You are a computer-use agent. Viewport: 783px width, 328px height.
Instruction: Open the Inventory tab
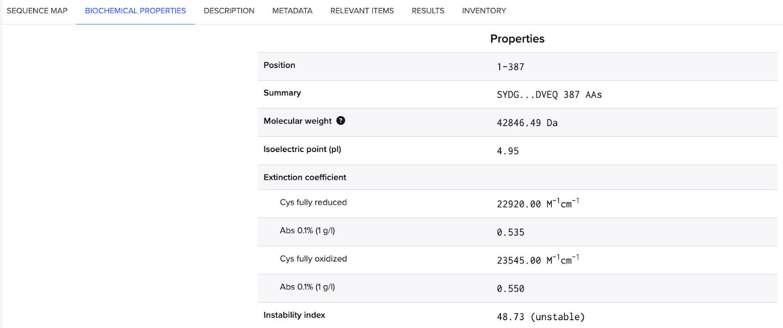coord(484,11)
